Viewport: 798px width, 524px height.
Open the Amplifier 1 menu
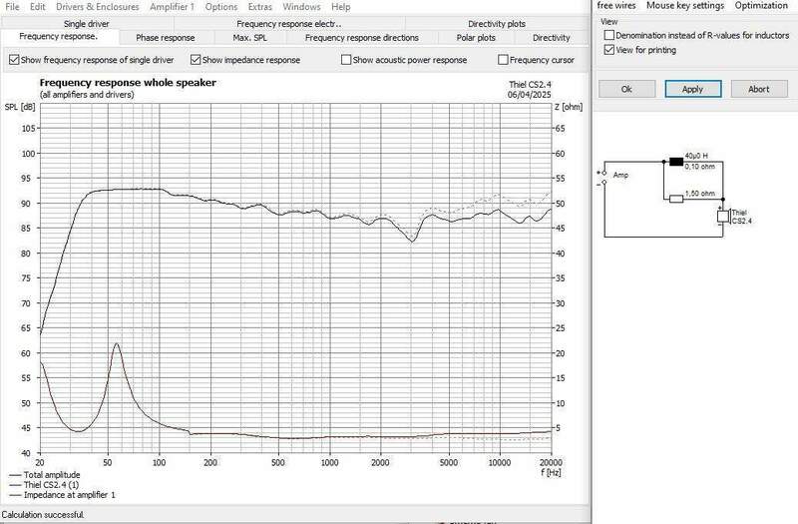(172, 7)
